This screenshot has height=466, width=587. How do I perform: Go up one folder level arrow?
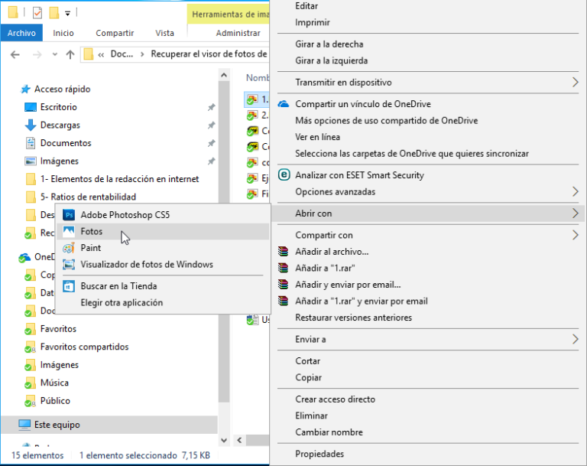pos(70,55)
